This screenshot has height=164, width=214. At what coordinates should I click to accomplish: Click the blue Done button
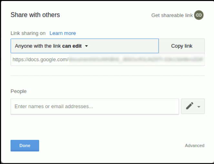[x=25, y=146]
